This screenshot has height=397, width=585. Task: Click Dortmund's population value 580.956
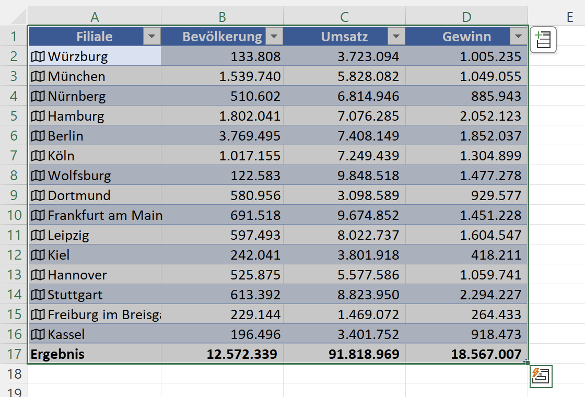tap(255, 195)
